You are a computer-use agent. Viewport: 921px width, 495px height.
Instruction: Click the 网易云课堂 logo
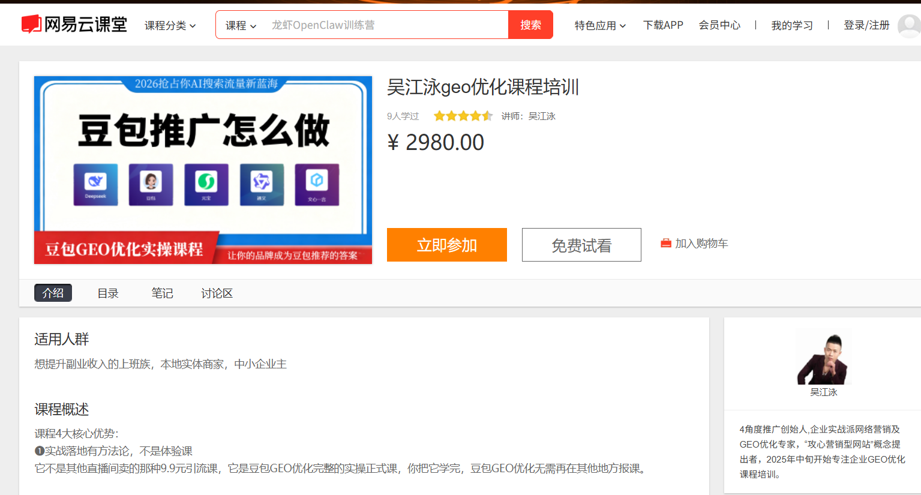[74, 25]
